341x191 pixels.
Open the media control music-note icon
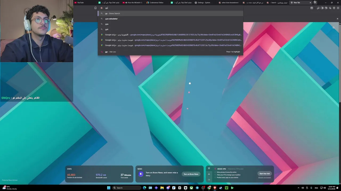(x=318, y=8)
